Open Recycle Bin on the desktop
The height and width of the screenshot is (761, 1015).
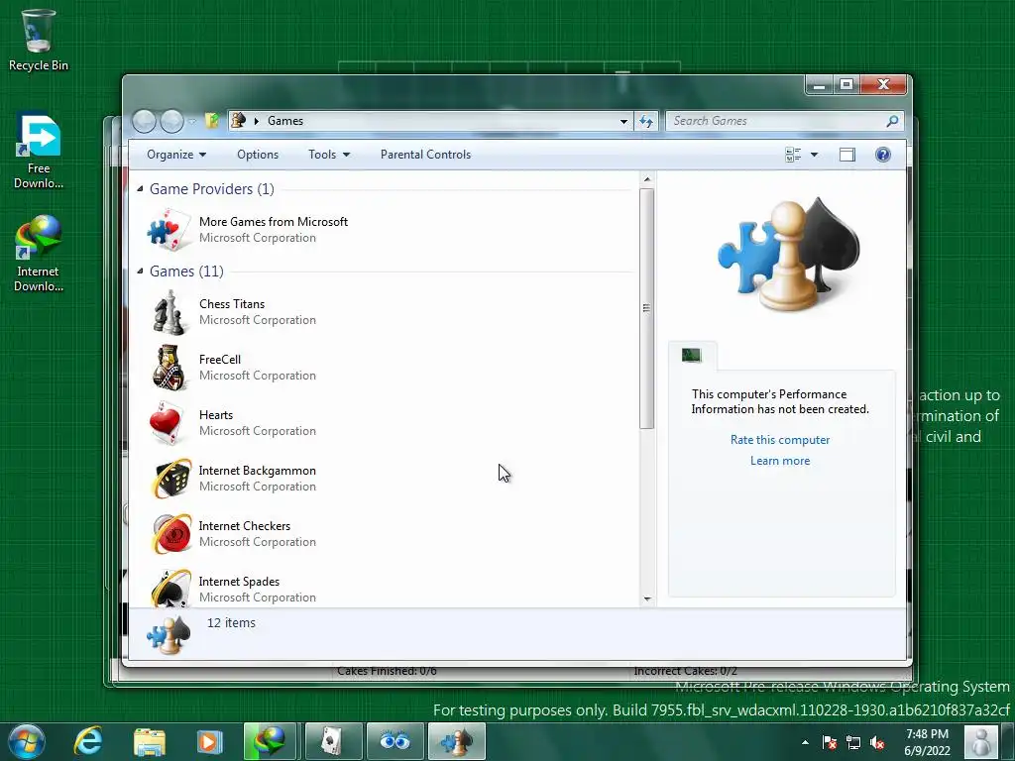(39, 40)
